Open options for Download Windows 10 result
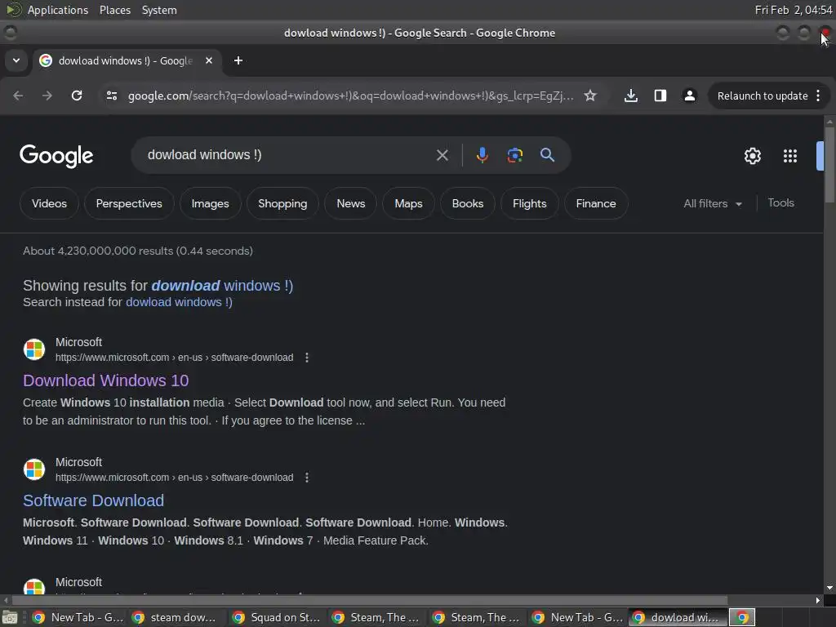The image size is (836, 627). 307,358
